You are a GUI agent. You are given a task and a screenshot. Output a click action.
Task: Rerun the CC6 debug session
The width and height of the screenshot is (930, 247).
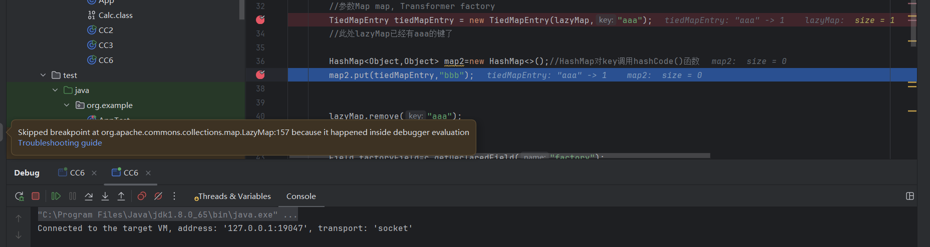[19, 196]
